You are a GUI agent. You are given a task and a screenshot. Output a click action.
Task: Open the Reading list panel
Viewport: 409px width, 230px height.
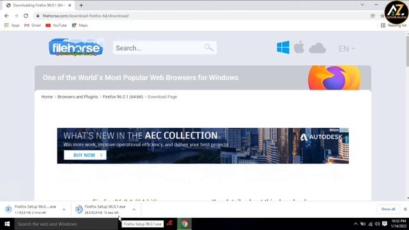[x=394, y=26]
